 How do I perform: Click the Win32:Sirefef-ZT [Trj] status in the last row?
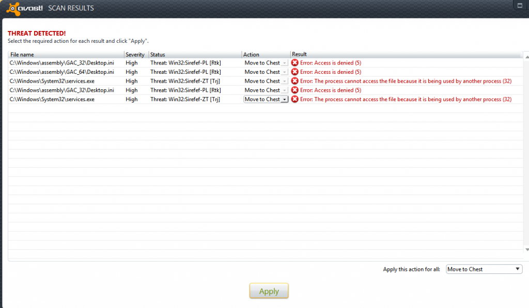point(185,99)
